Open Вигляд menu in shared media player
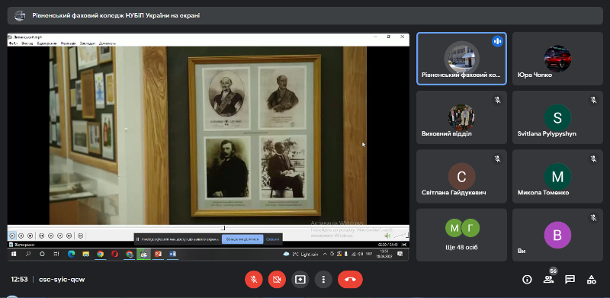610x298 pixels. (27, 43)
